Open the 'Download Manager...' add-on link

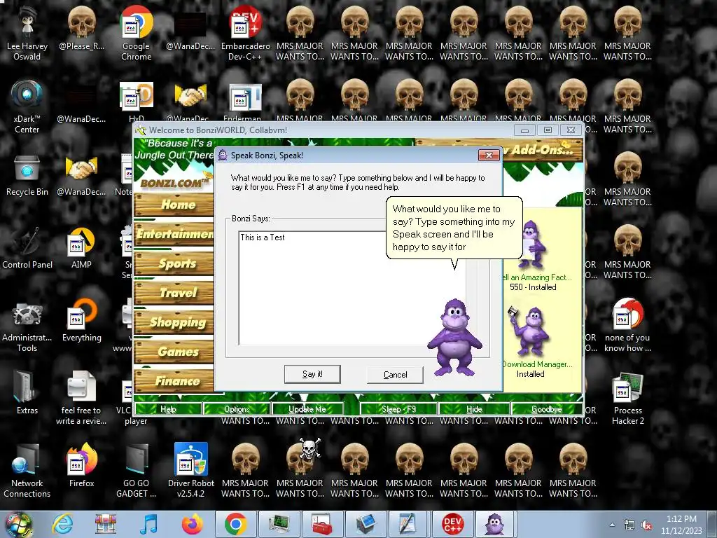pos(537,364)
